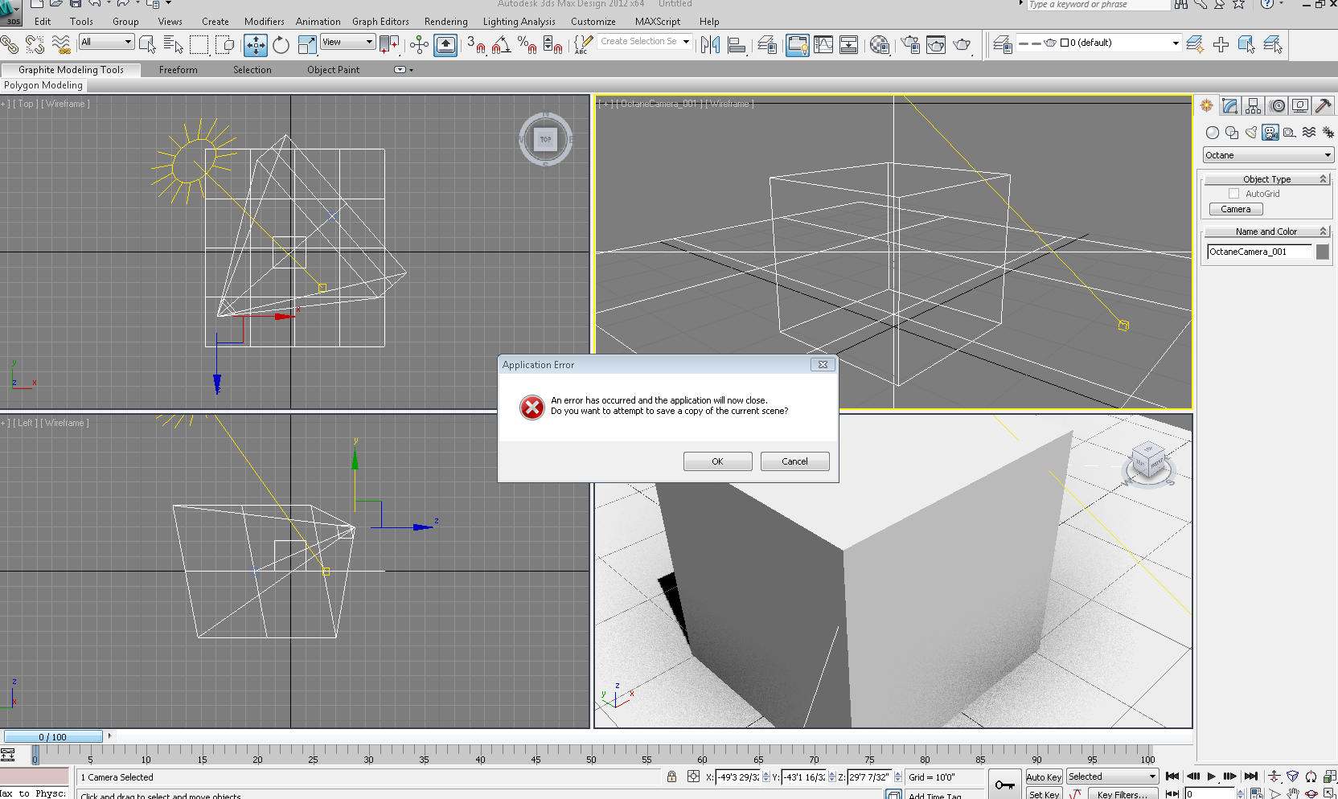Select the Select and Move tool
Viewport: 1338px width, 799px height.
tap(256, 45)
